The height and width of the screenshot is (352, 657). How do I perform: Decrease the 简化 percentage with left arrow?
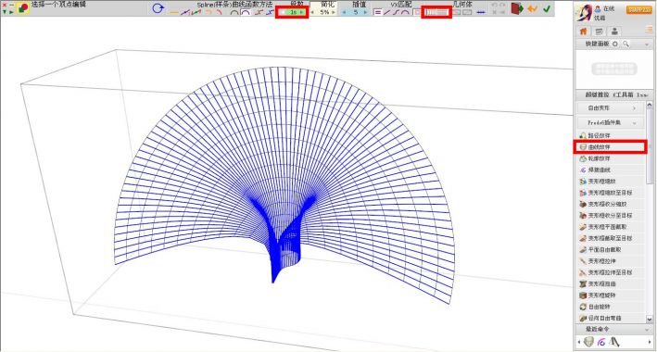click(x=312, y=13)
